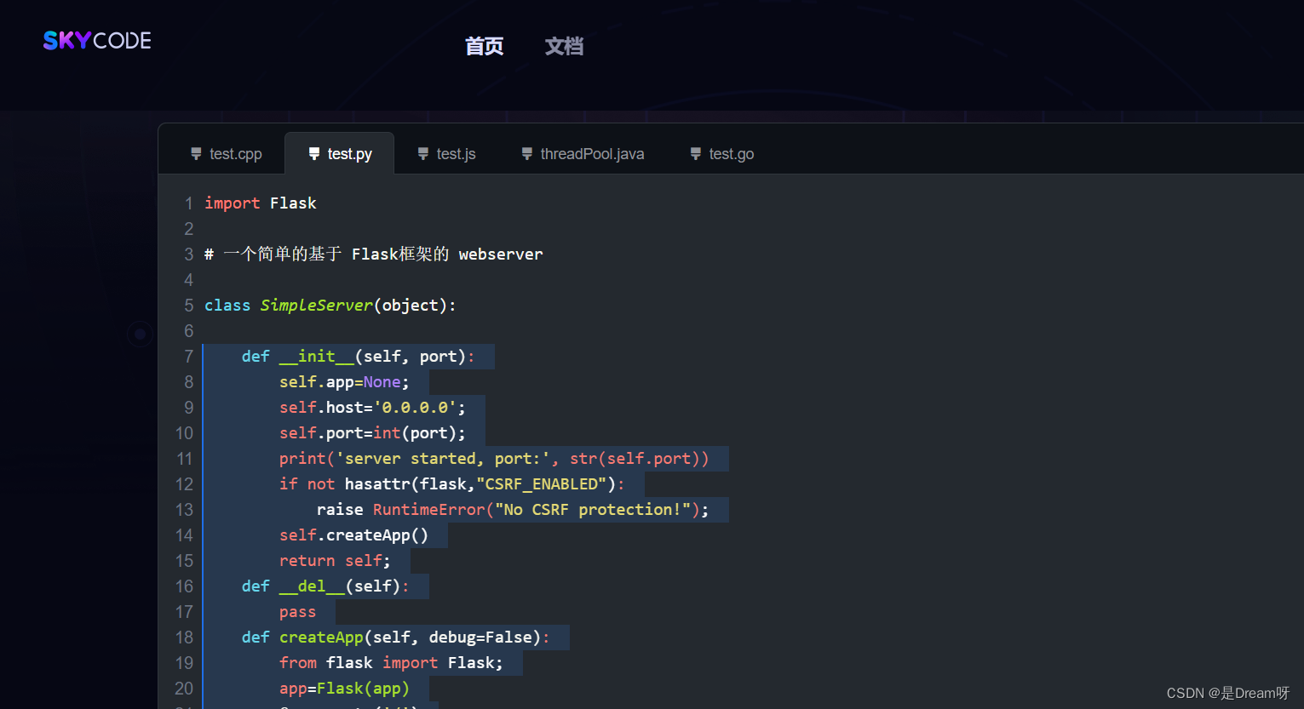Open the 首页 navigation link
The image size is (1304, 709).
[484, 46]
